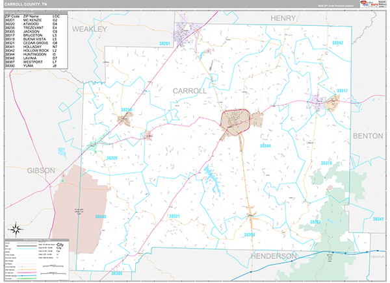The height and width of the screenshot is (283, 390).
Task: Select the BUENA VISTA row in the ZIP index
Action: tap(31, 39)
